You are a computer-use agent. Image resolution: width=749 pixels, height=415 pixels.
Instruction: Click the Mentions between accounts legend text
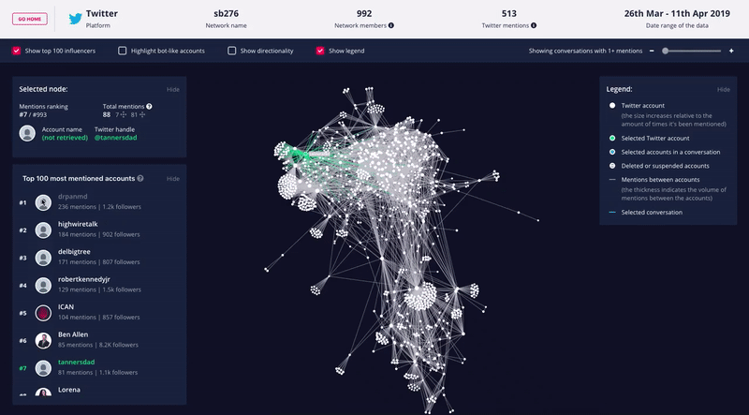point(660,180)
